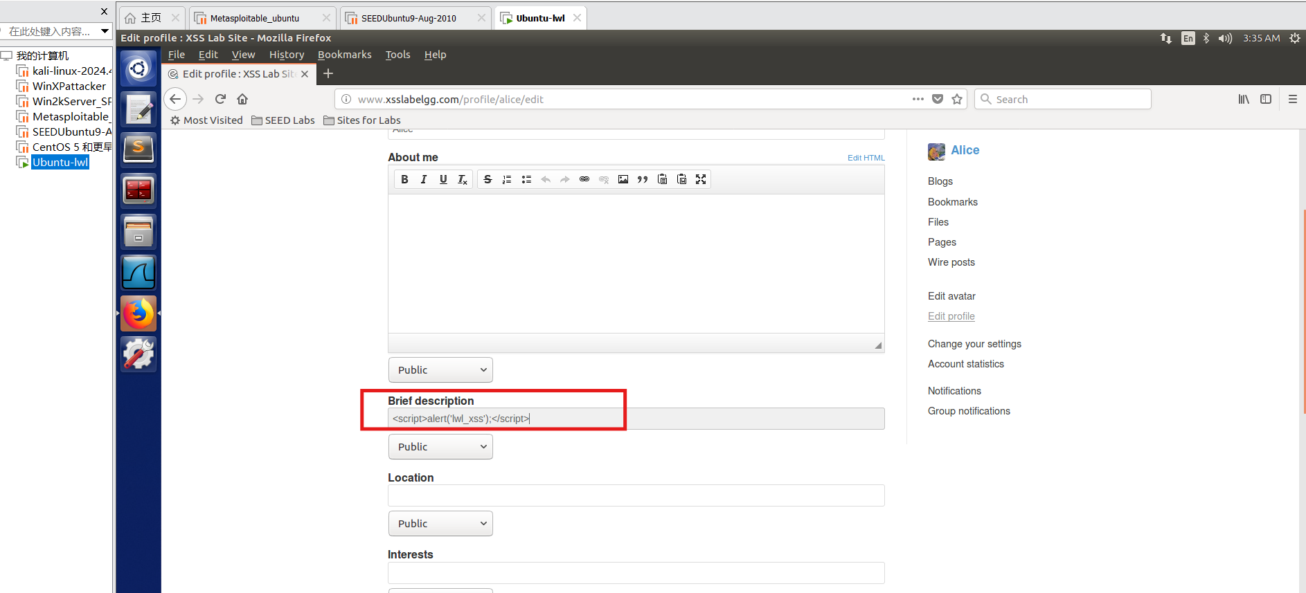Toggle Strikethrough formatting
Viewport: 1306px width, 593px height.
click(487, 179)
